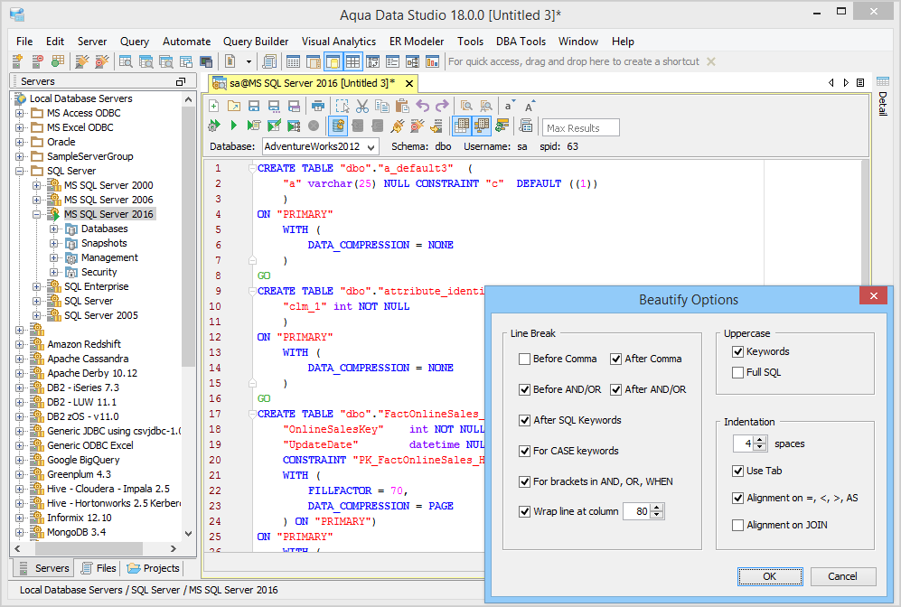Click the Undo arrow icon
Screen dimensions: 901x607
pyautogui.click(x=422, y=106)
